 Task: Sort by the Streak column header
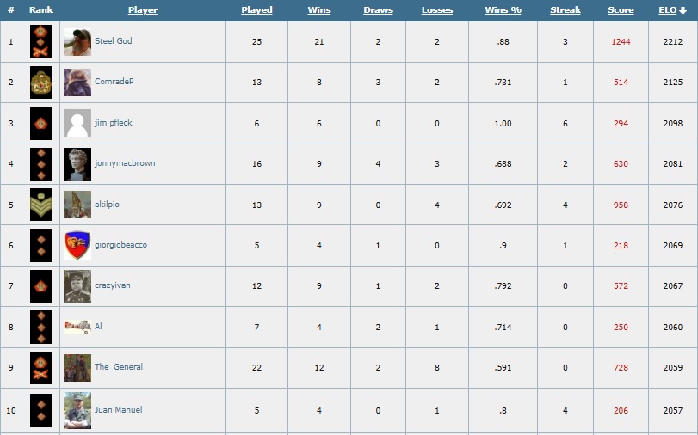click(x=565, y=9)
